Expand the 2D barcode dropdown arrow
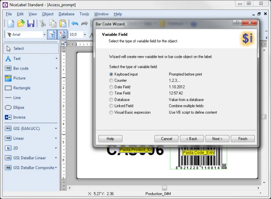The image size is (271, 199). point(56,148)
